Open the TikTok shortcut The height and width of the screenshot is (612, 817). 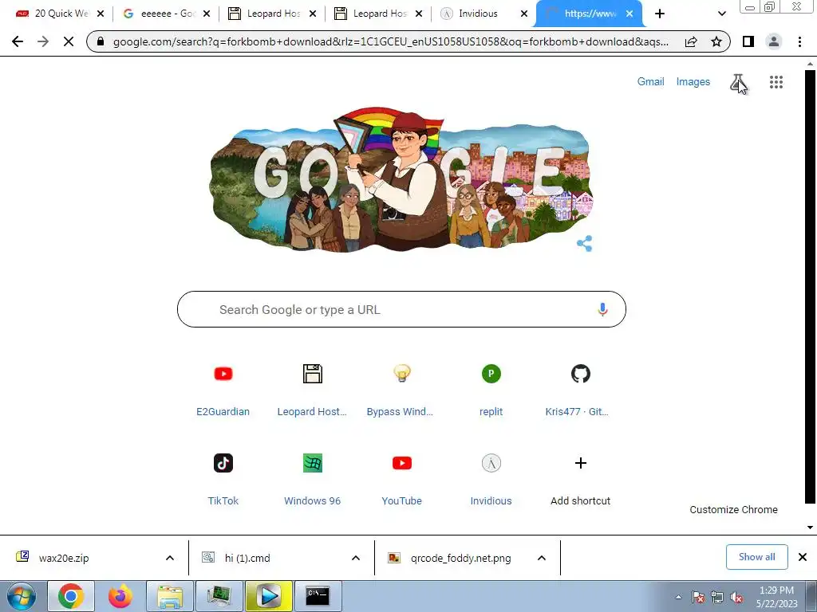223,479
